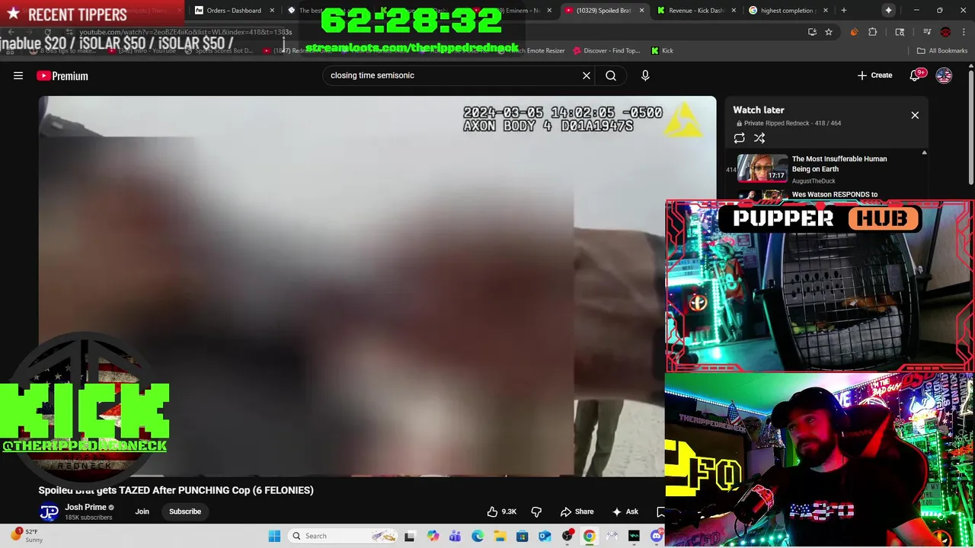The image size is (975, 548).
Task: Click the Create button
Action: [874, 75]
